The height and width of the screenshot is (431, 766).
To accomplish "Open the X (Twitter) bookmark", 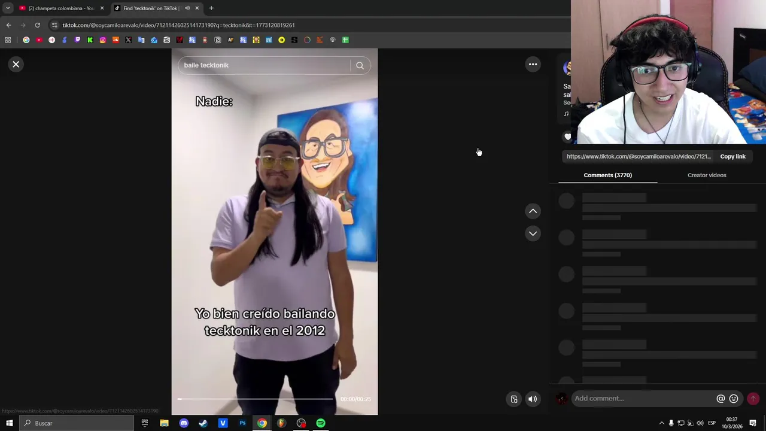I will [x=128, y=40].
